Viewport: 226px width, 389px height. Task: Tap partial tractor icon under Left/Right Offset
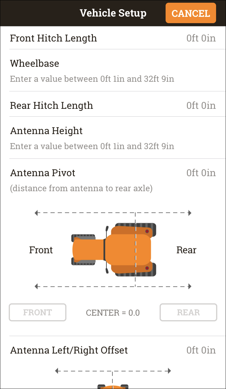pos(113,387)
